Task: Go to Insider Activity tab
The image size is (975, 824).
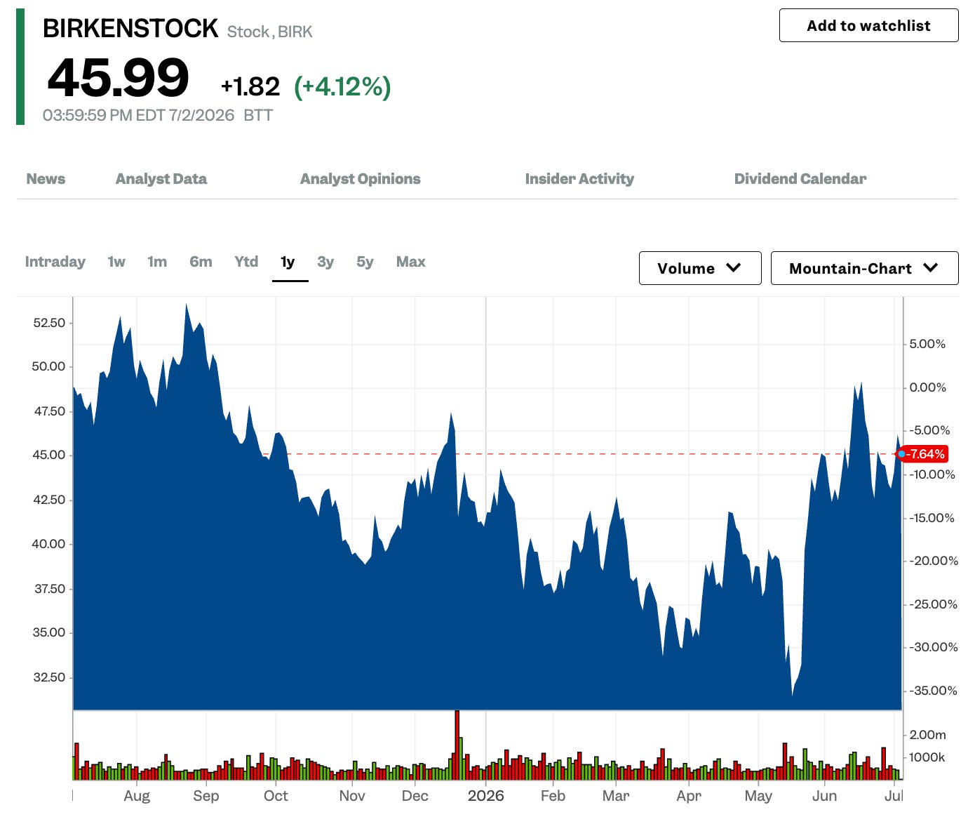Action: [579, 179]
